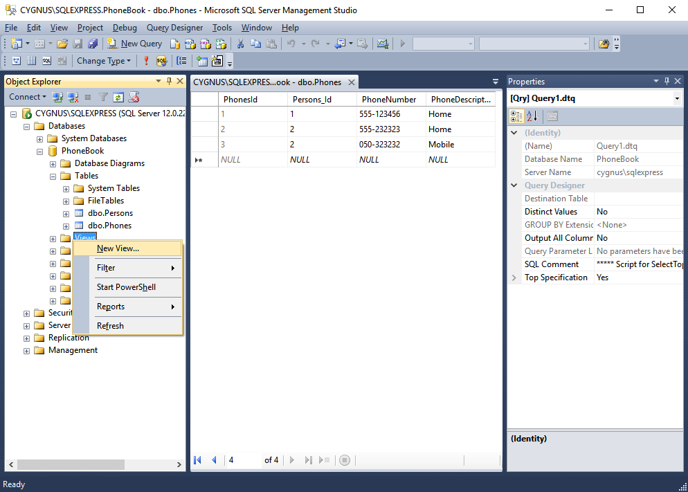Click the Alphabetical sort icon in Properties

532,116
